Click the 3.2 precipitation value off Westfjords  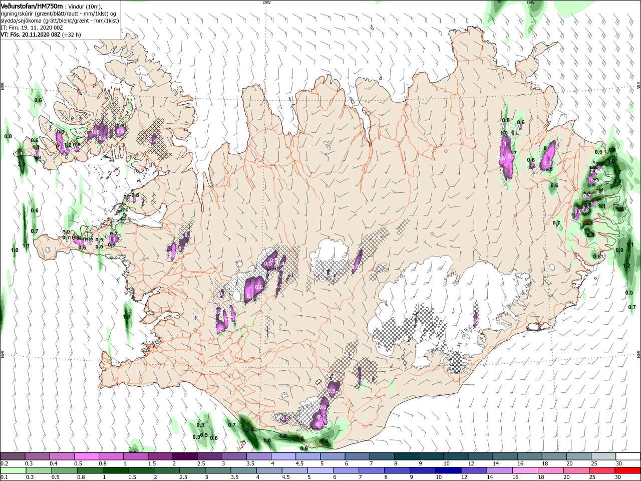coord(22,164)
